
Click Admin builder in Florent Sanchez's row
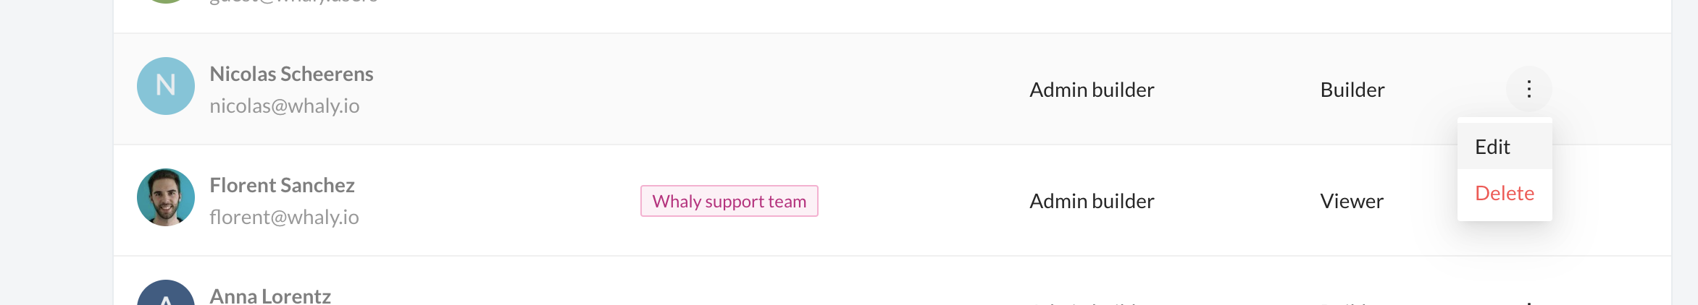[1092, 201]
